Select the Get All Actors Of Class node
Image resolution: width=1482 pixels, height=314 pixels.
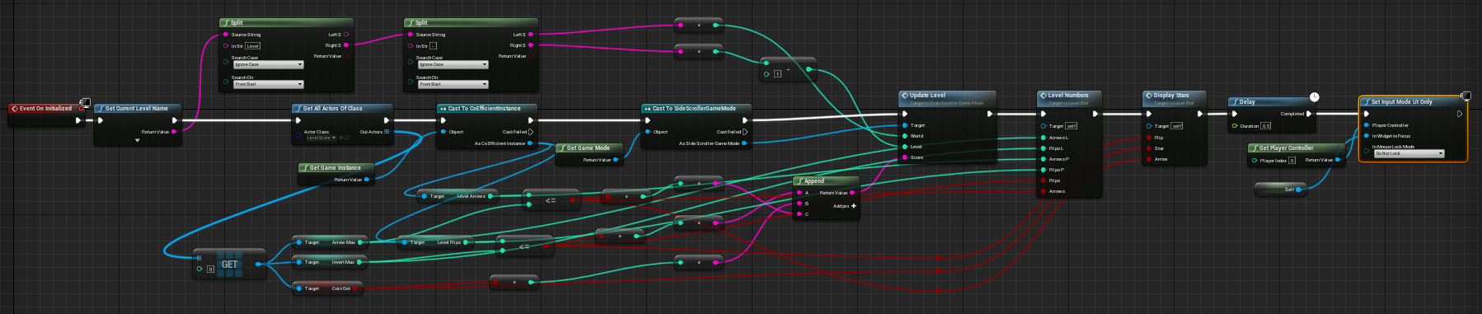[342, 124]
